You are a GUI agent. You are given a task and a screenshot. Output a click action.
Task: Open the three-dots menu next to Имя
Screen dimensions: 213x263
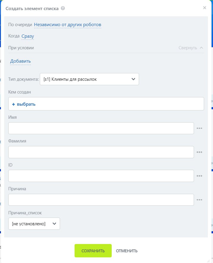pos(199,128)
